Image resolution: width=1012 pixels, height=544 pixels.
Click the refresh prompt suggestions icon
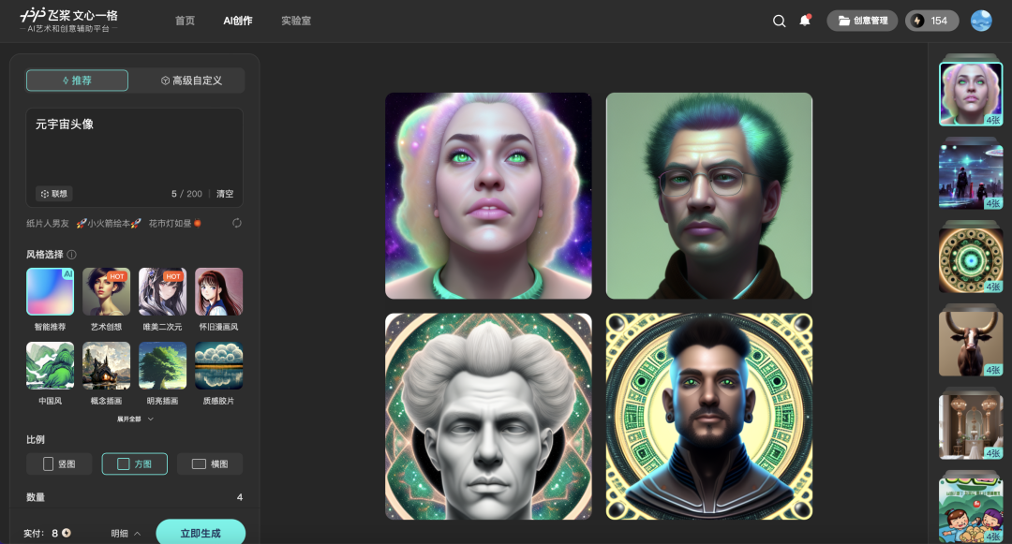click(x=237, y=223)
